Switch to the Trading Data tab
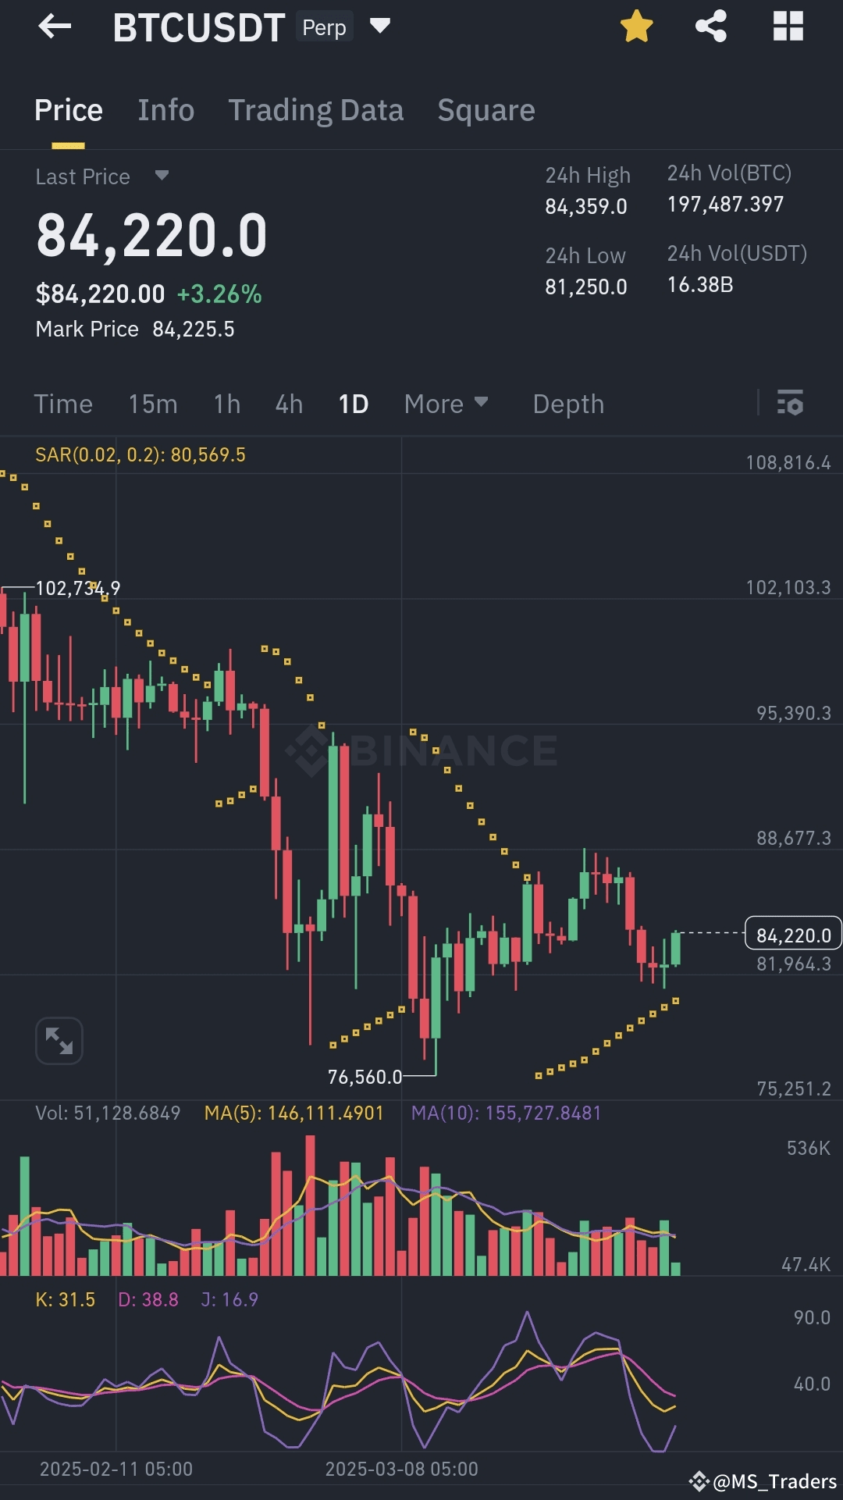Screen dimensions: 843x1500 [315, 110]
